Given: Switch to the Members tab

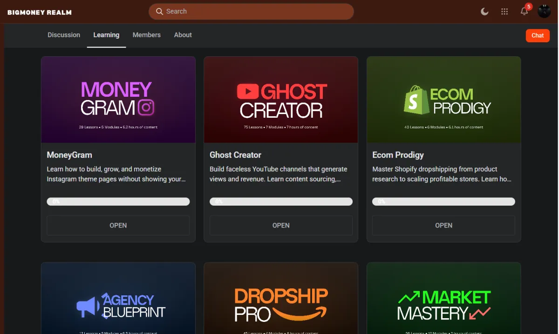Looking at the screenshot, I should click(146, 35).
